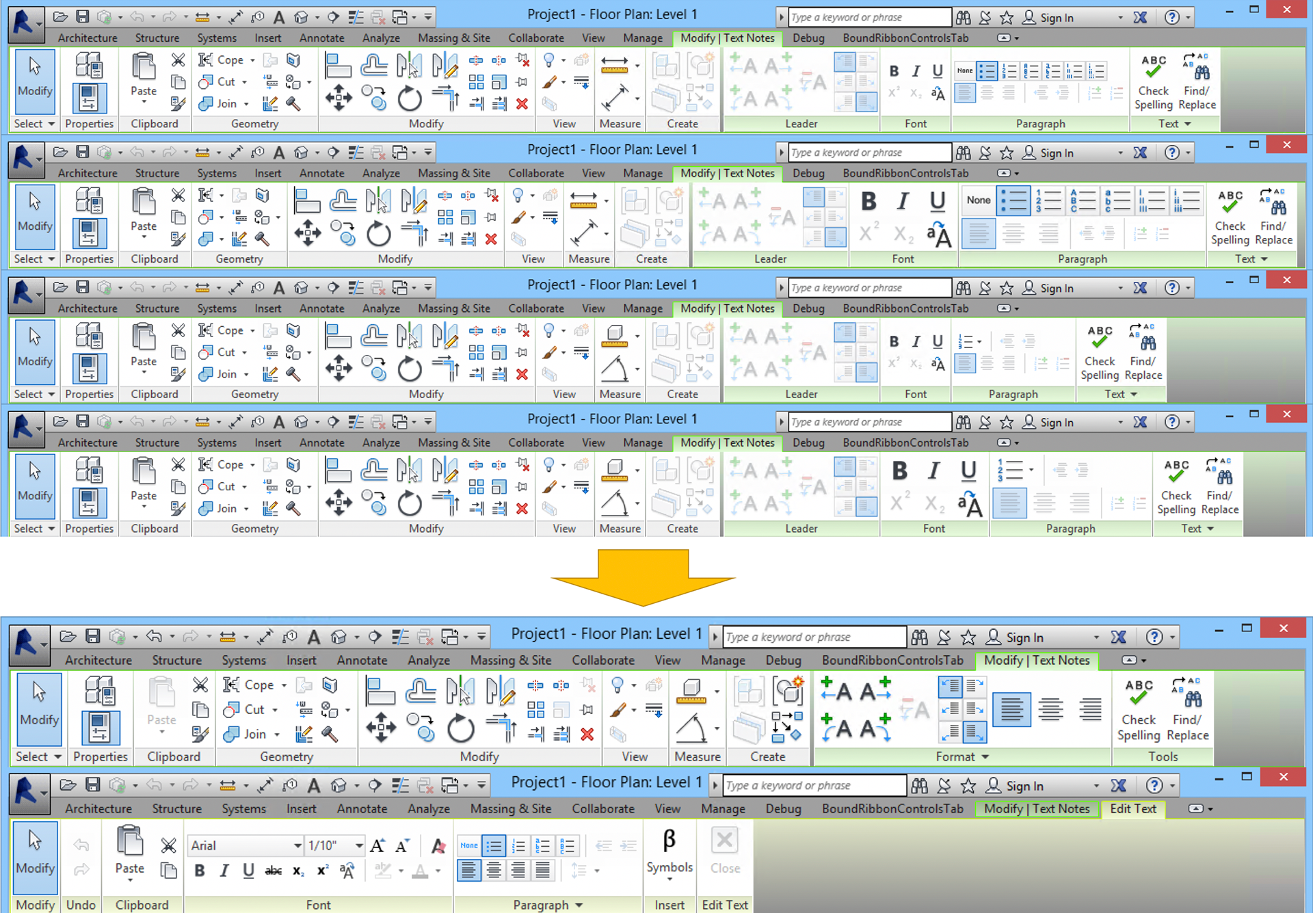Toggle Bold beside the strikethrough button
Image resolution: width=1313 pixels, height=913 pixels.
coord(199,871)
